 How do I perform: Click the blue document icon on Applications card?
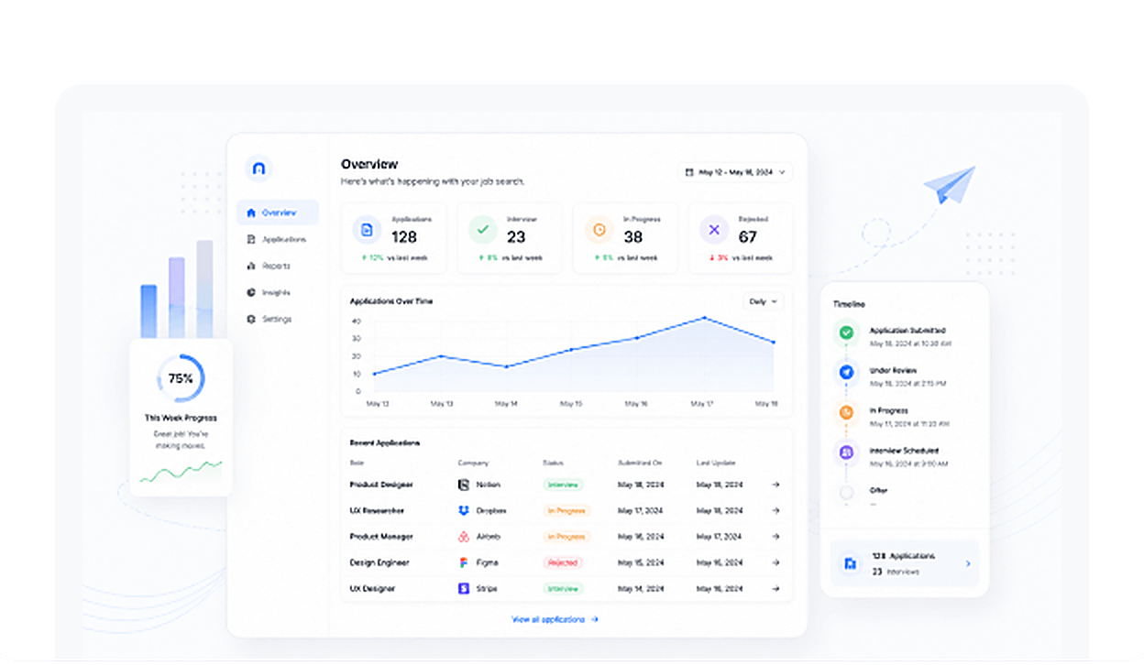coord(367,230)
